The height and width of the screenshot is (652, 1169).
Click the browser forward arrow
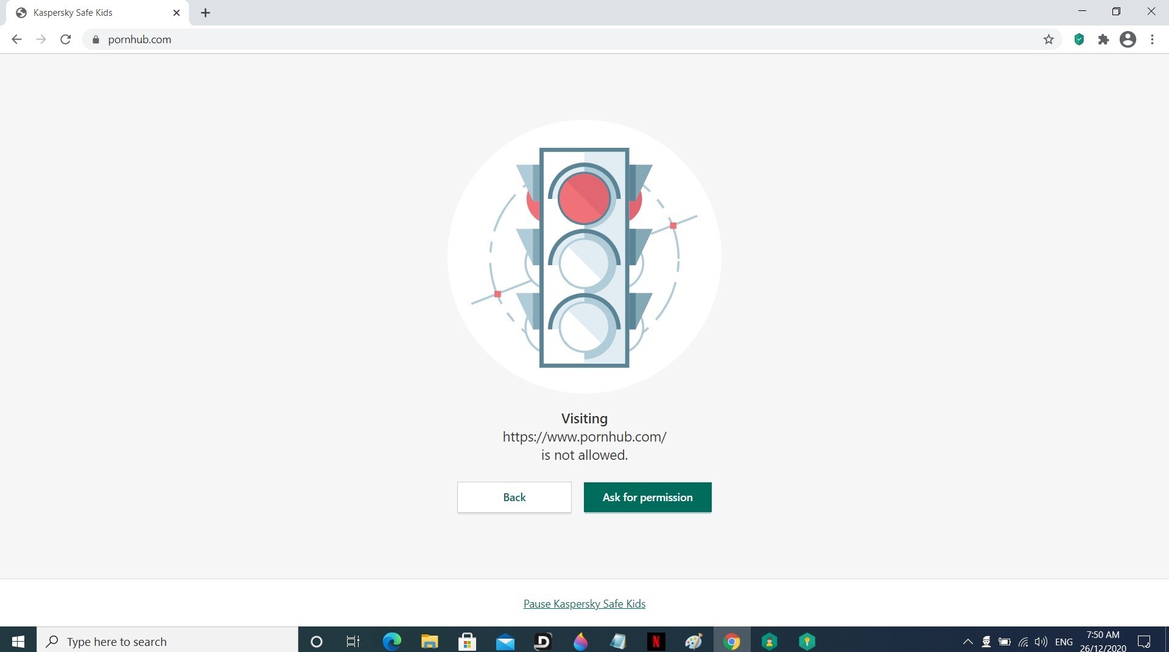click(x=41, y=40)
